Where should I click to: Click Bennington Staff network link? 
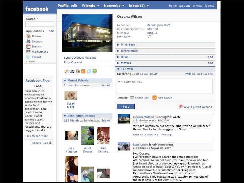(159, 25)
